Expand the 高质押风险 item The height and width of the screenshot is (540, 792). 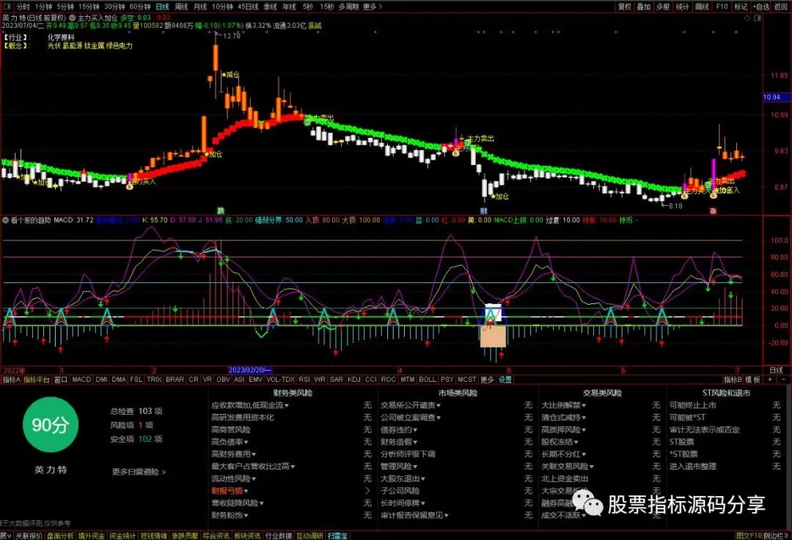pyautogui.click(x=564, y=430)
